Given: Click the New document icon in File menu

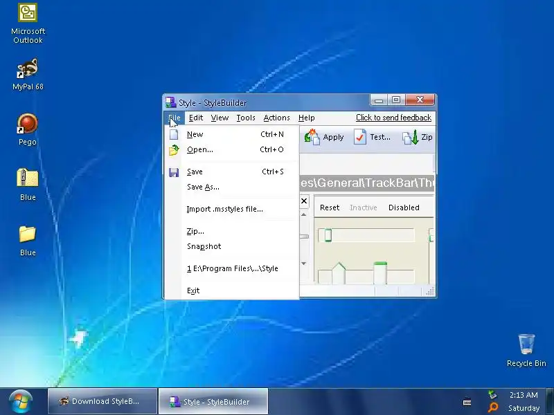Looking at the screenshot, I should (x=174, y=134).
